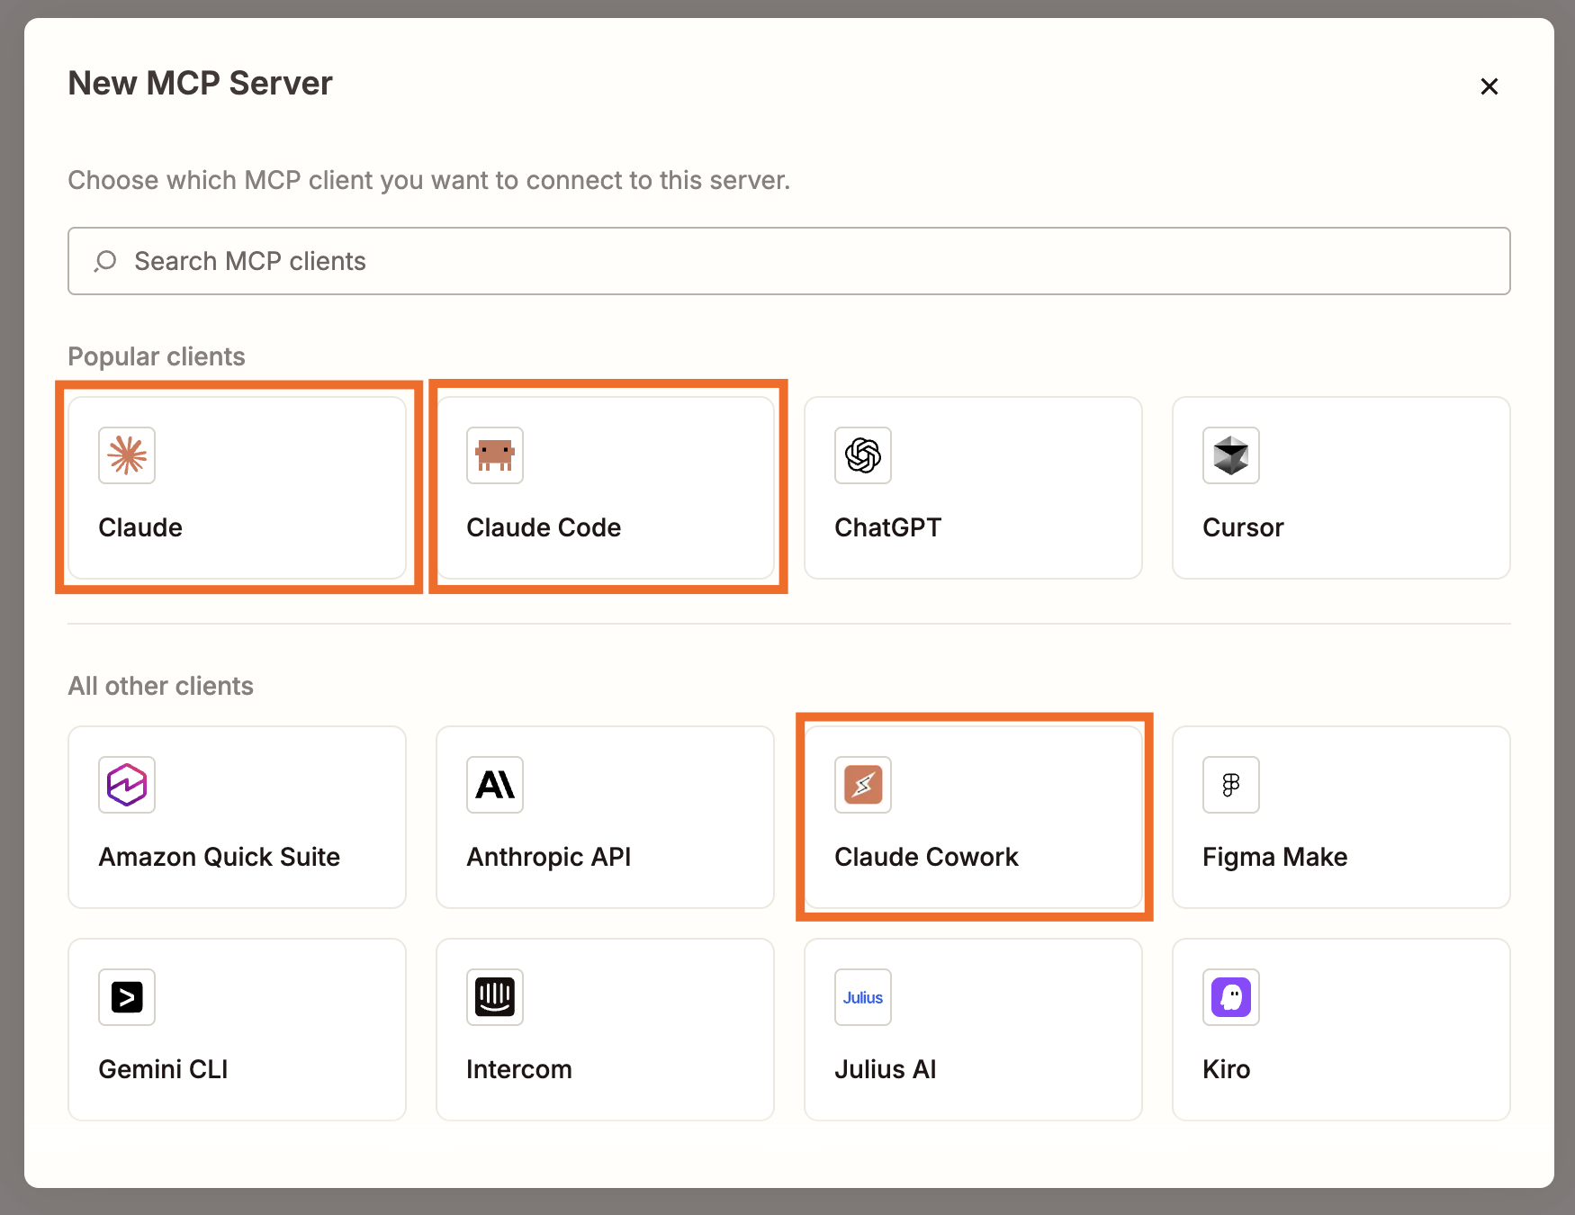The width and height of the screenshot is (1575, 1215).
Task: Close the New MCP Server dialog
Action: (1489, 86)
